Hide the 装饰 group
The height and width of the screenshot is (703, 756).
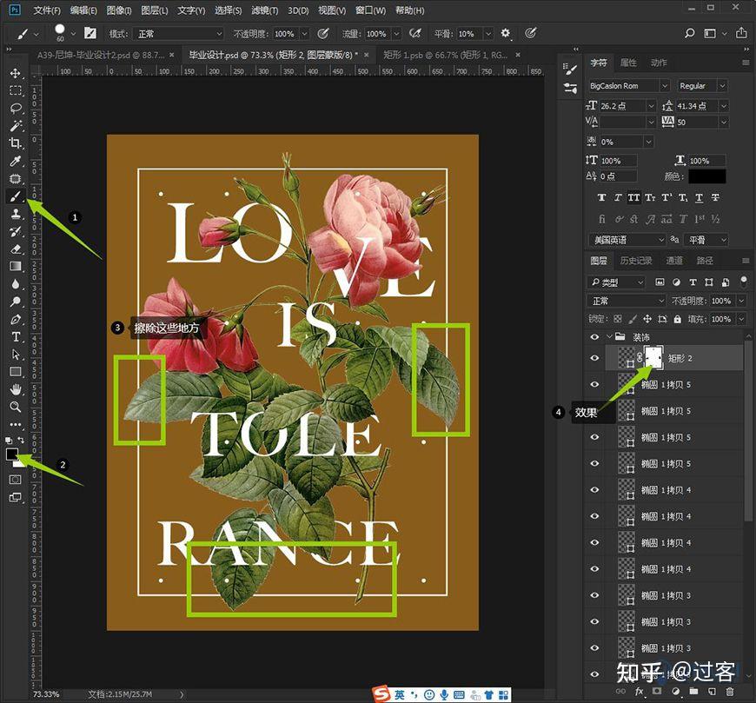594,336
